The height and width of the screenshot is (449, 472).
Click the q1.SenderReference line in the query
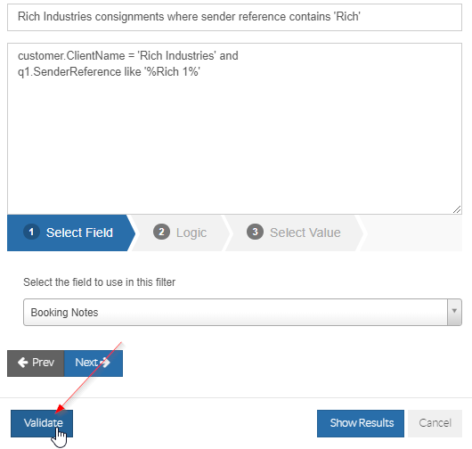tap(109, 72)
